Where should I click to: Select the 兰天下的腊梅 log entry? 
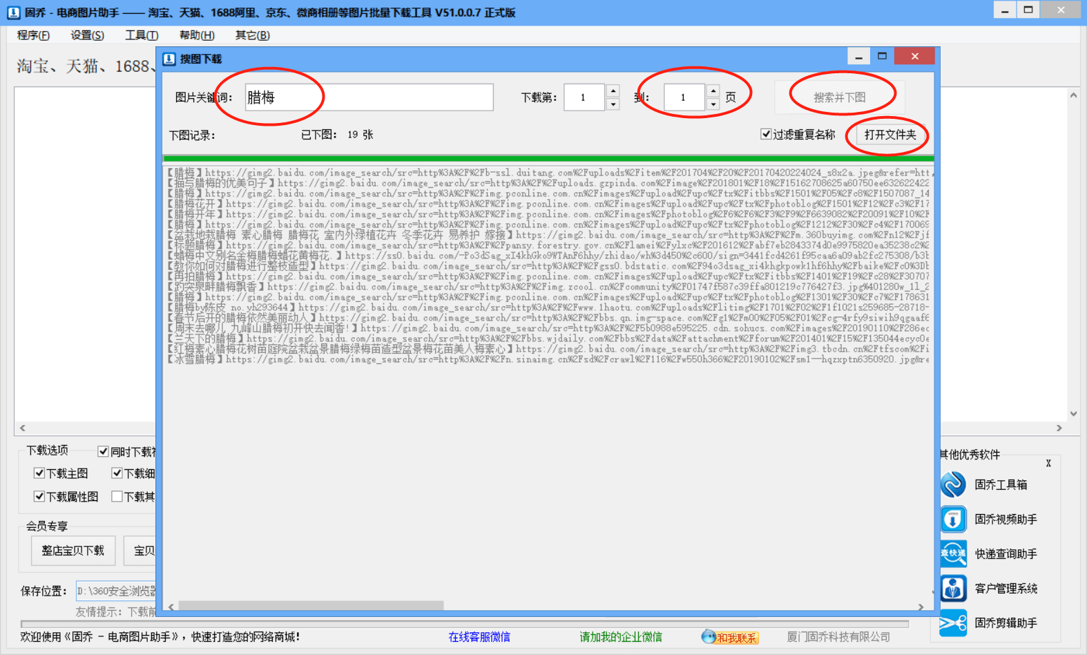[548, 339]
